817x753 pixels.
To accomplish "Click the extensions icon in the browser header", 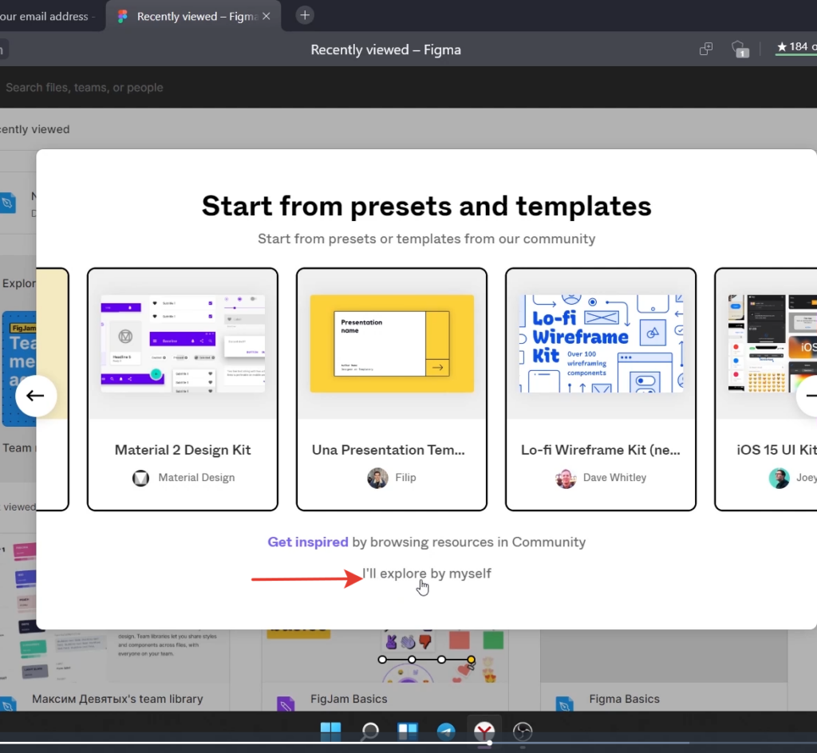I will (x=706, y=49).
